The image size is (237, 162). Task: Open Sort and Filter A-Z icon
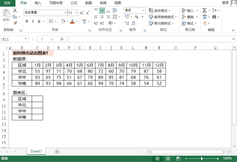pyautogui.click(x=214, y=11)
